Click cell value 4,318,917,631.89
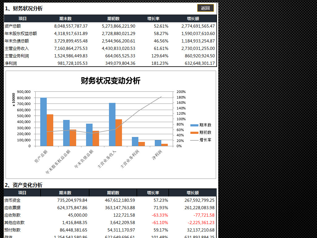This screenshot has height=238, width=317. point(71,33)
